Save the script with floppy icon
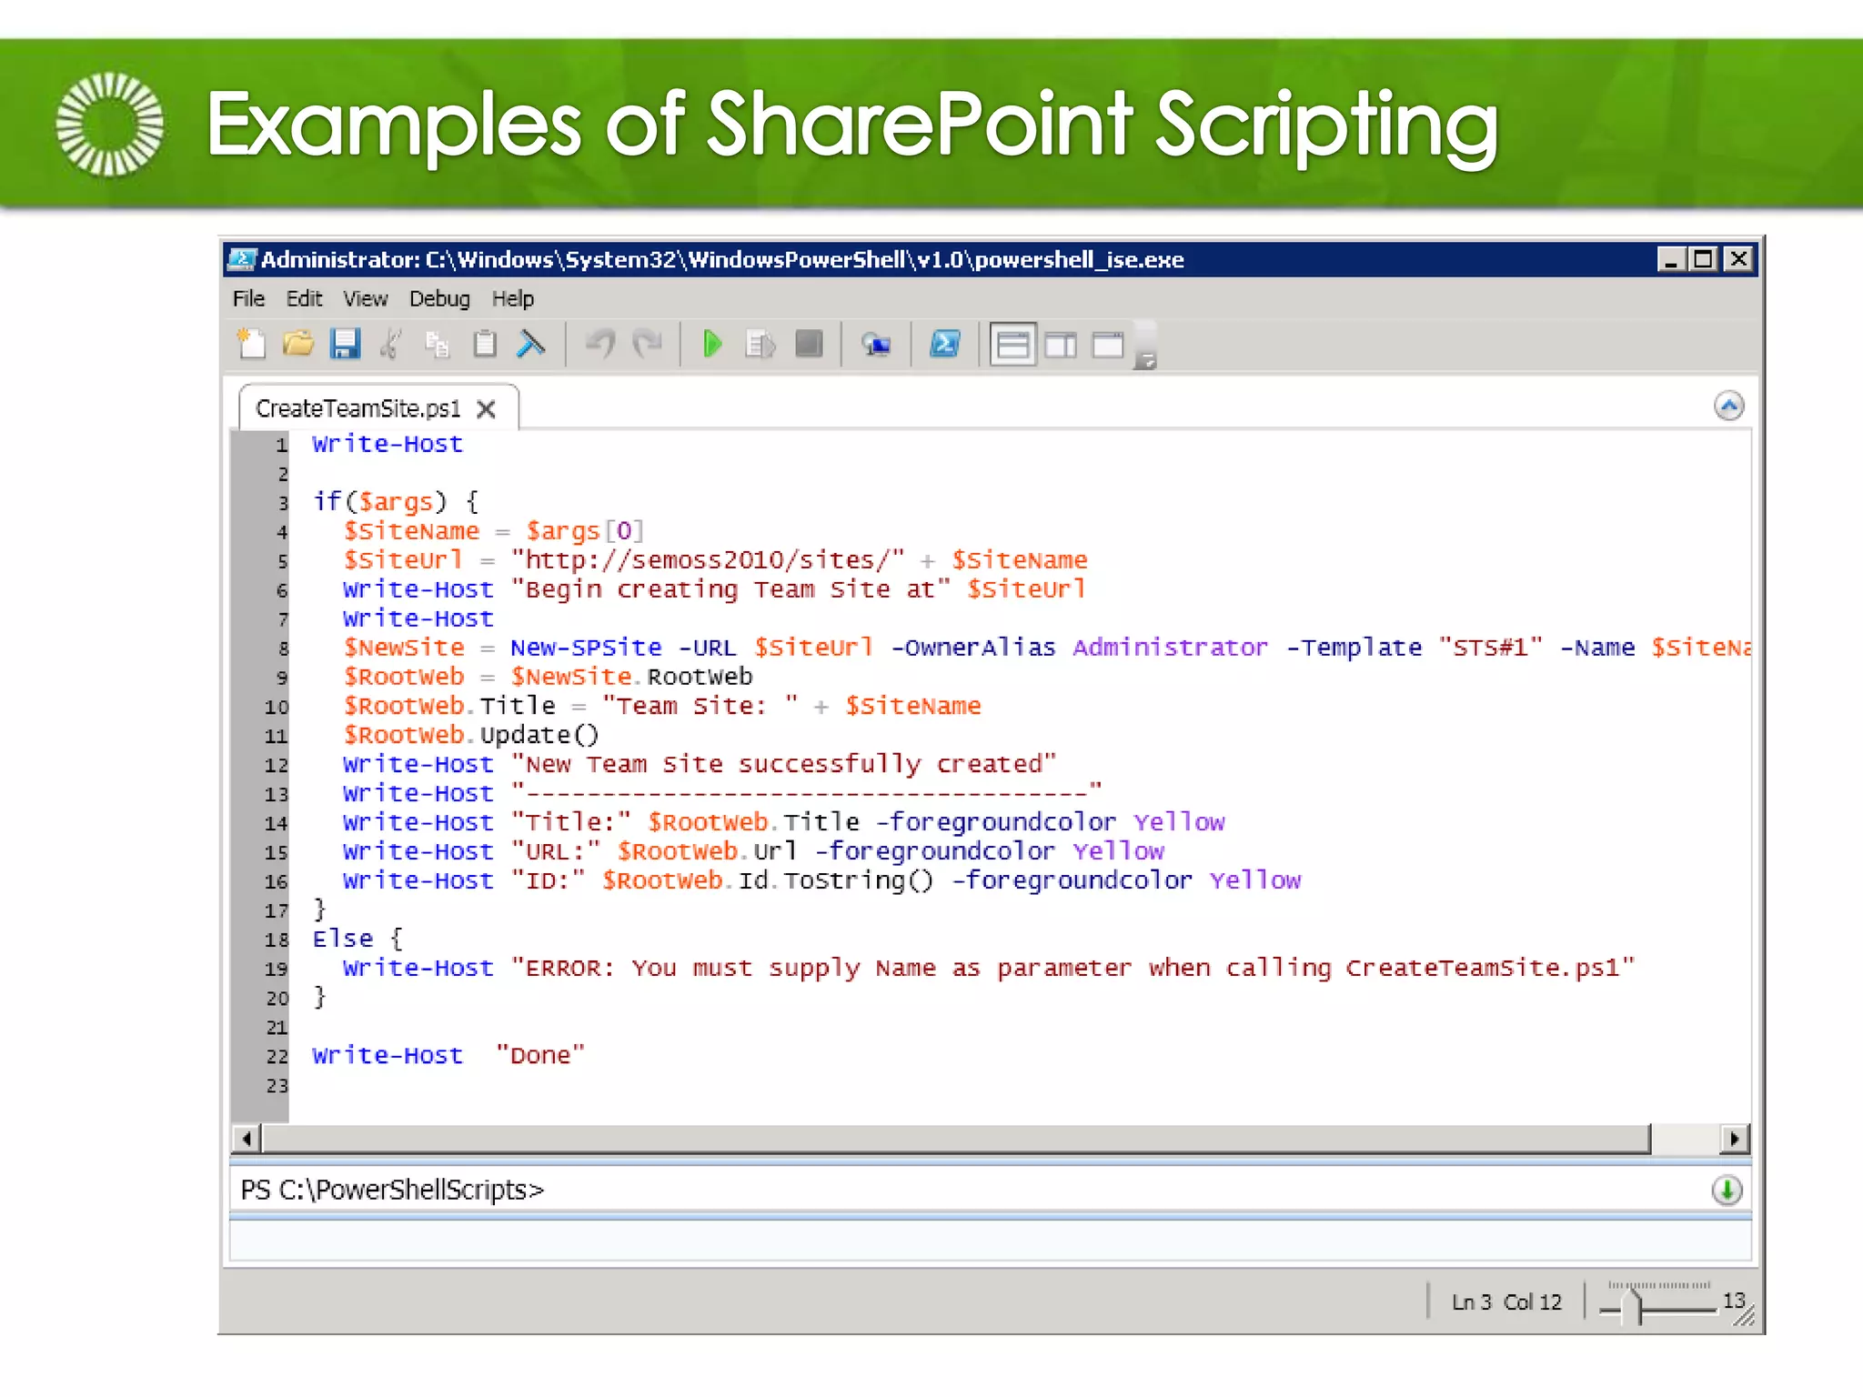Screen dimensions: 1863x1397 click(x=345, y=345)
